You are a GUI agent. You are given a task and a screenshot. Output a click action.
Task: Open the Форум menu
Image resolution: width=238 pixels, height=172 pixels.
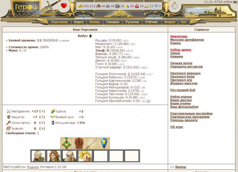pyautogui.click(x=169, y=22)
